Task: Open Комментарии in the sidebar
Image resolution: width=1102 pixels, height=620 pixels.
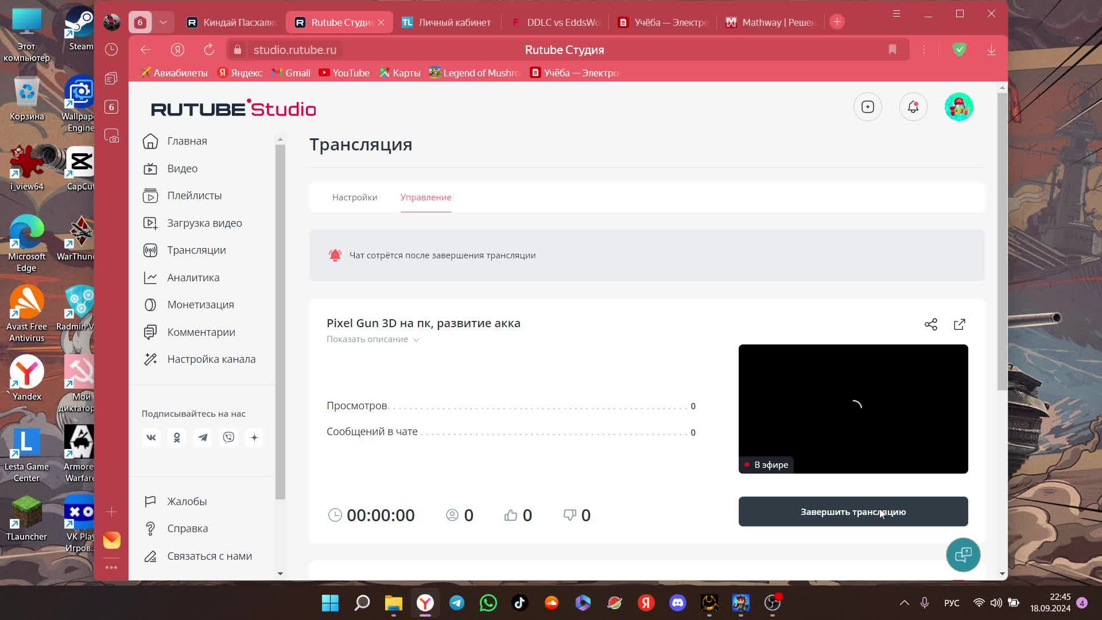Action: [201, 332]
